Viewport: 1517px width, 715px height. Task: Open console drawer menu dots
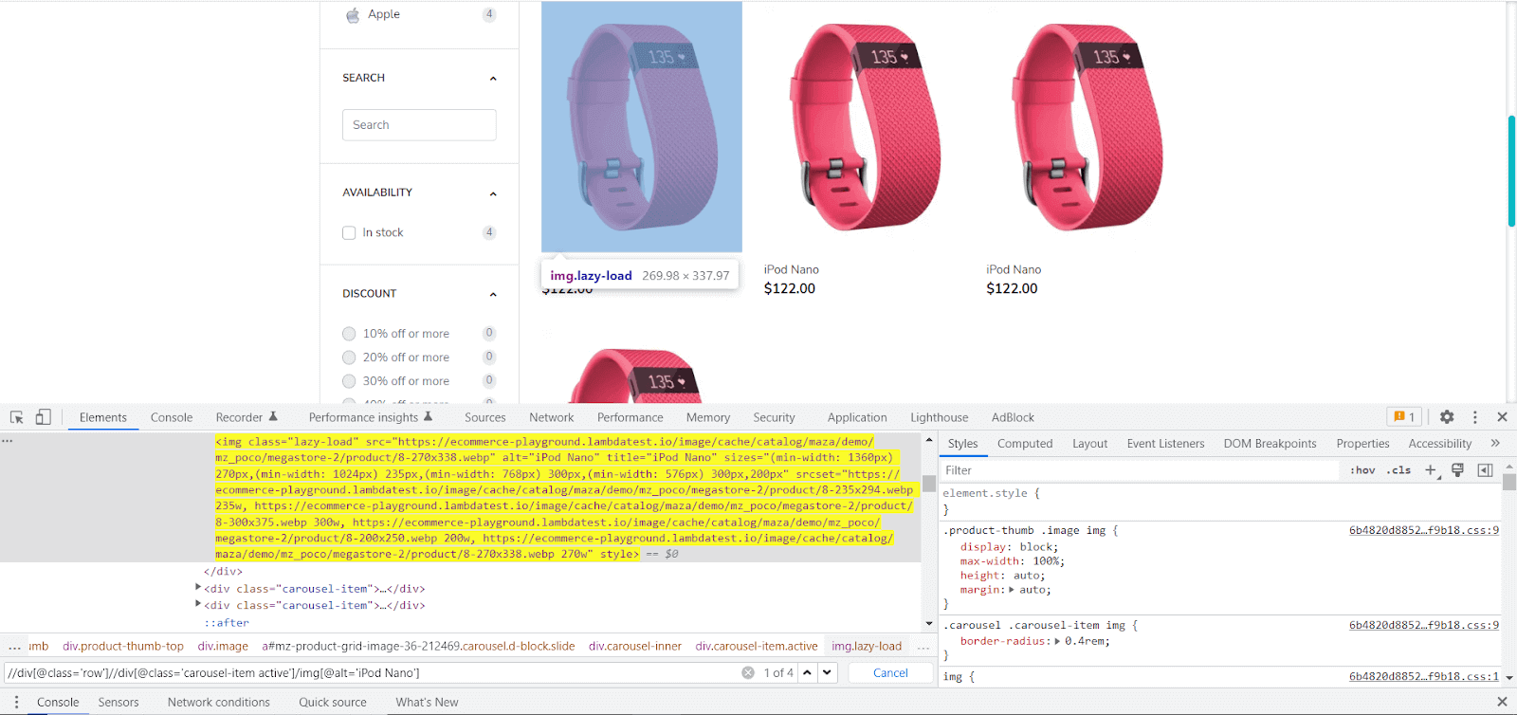point(16,703)
